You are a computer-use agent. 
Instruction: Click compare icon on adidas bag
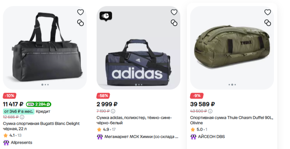[x=174, y=23]
